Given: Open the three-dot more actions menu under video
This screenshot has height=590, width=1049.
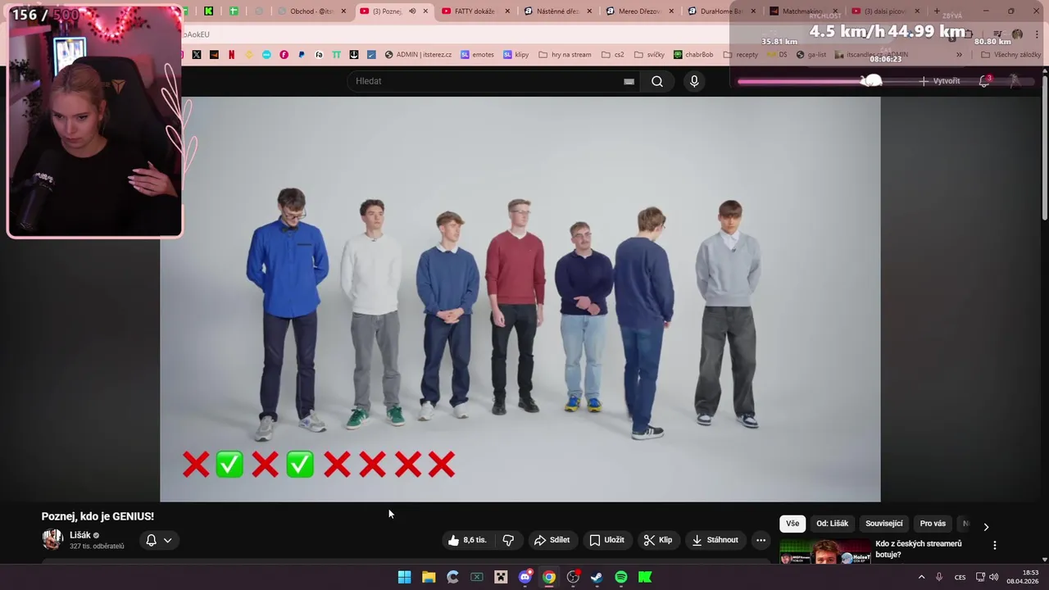Looking at the screenshot, I should (x=761, y=540).
